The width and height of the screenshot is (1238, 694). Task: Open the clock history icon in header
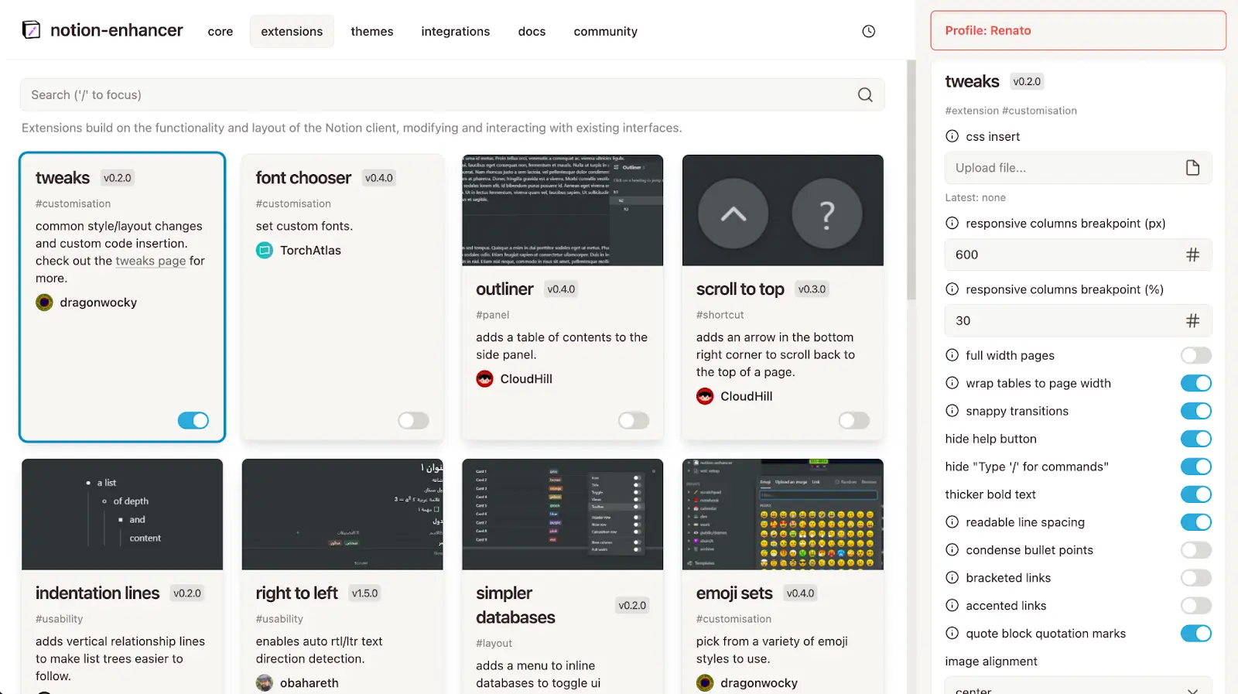pyautogui.click(x=868, y=31)
